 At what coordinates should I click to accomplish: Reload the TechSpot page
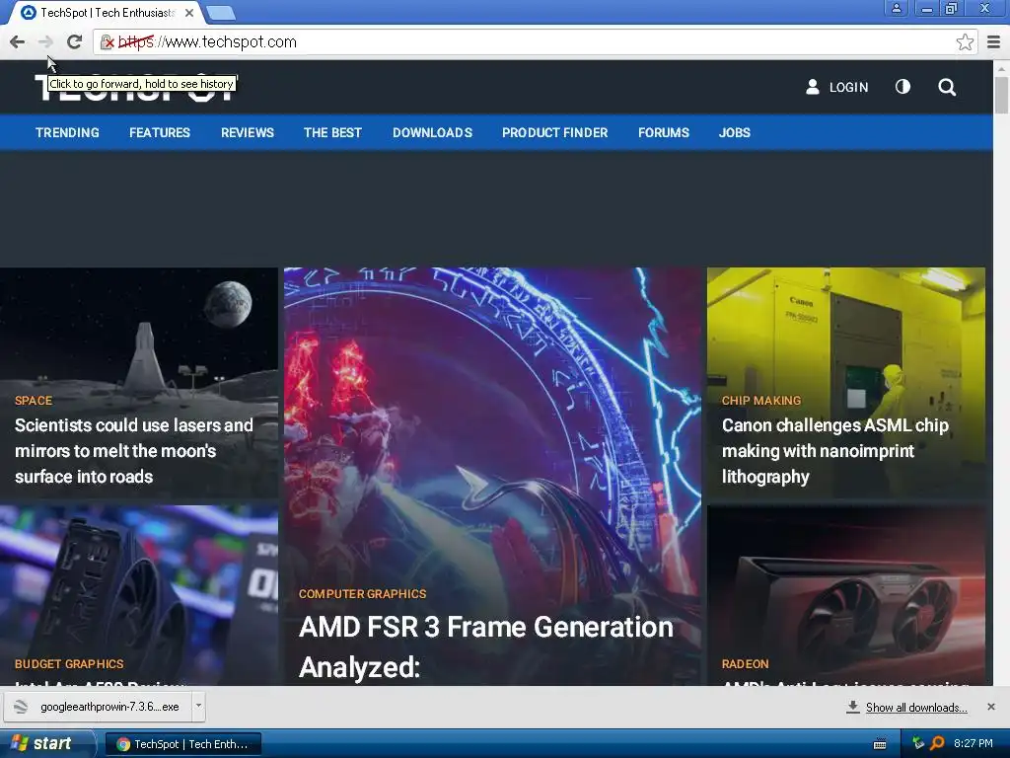pos(75,41)
